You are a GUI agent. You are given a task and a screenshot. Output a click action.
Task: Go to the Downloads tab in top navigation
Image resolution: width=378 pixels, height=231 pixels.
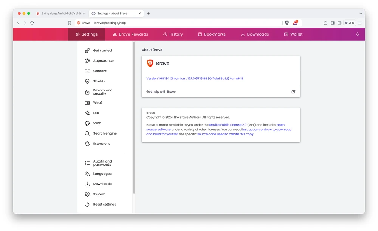click(x=255, y=34)
